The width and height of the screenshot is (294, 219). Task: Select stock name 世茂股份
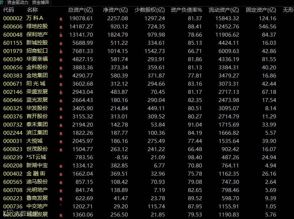coord(37,149)
